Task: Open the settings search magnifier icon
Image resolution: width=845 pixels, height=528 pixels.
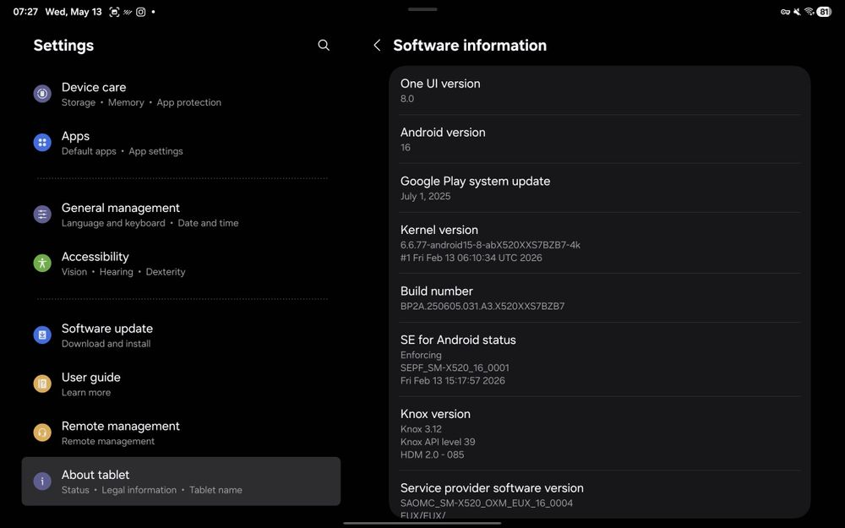Action: [324, 46]
